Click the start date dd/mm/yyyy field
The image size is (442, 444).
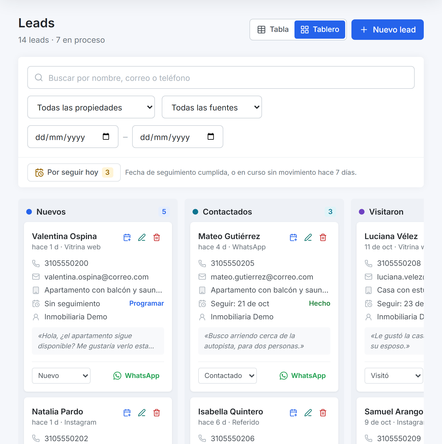(73, 137)
